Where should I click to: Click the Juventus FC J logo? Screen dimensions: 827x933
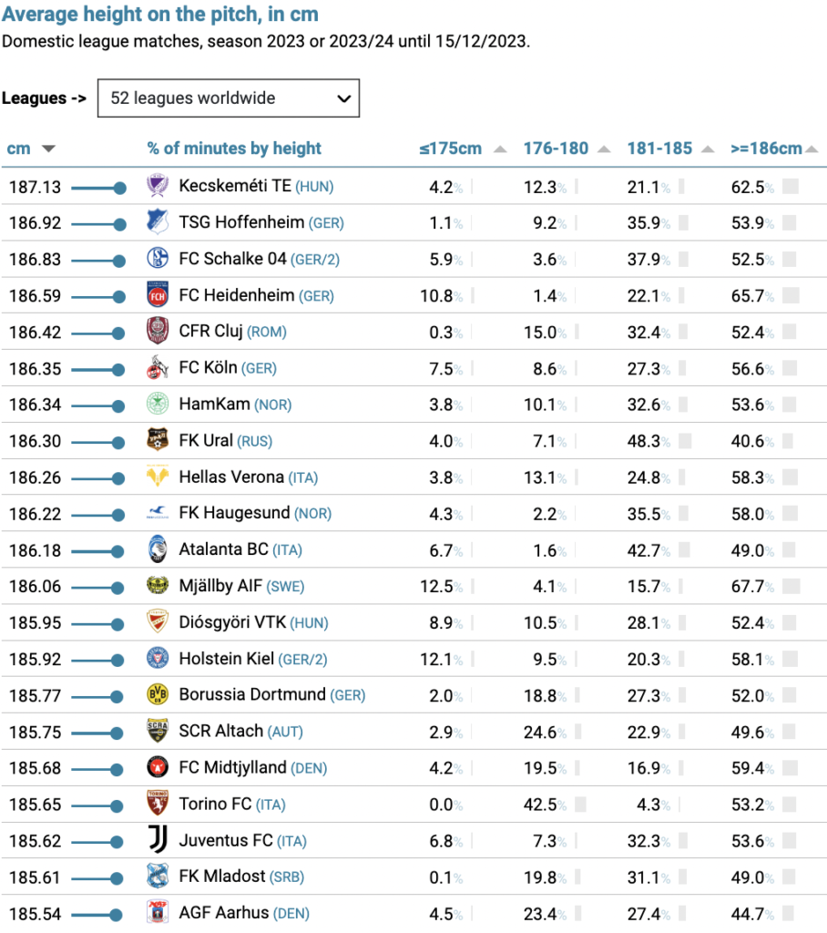(x=158, y=839)
